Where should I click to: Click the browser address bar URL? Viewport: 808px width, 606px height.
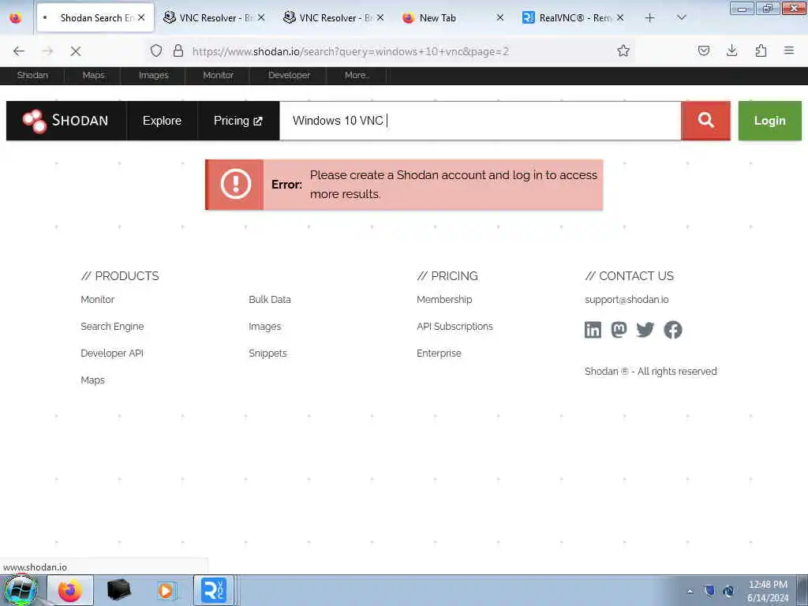click(x=350, y=51)
